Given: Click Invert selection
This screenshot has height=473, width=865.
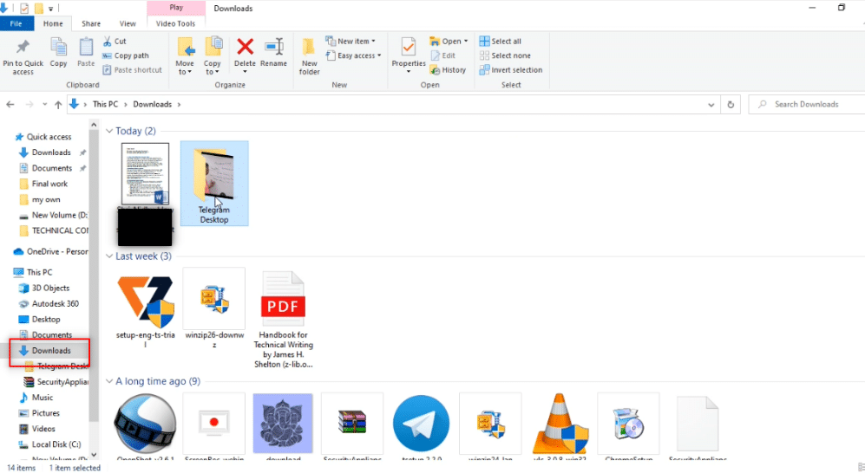Looking at the screenshot, I should 511,70.
